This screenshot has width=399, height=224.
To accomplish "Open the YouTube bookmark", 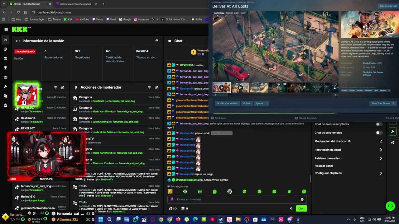I will click(82, 19).
